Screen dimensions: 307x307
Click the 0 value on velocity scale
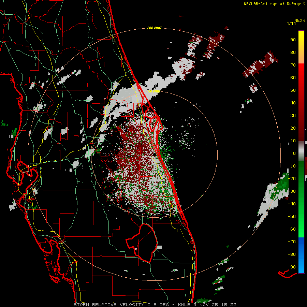(294, 153)
